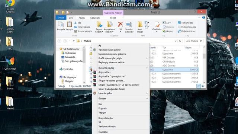This screenshot has width=238, height=134.
Task: Choose Yönetici olarak çalıştır
Action: pyautogui.click(x=120, y=50)
